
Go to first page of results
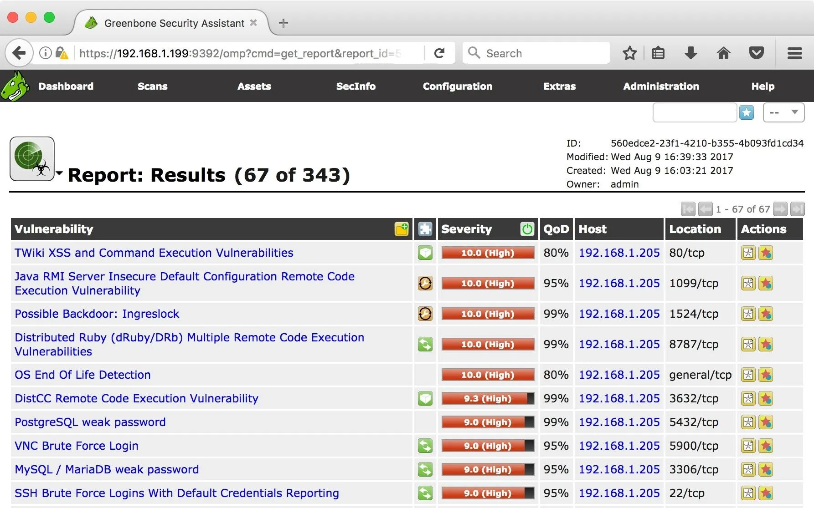click(688, 209)
